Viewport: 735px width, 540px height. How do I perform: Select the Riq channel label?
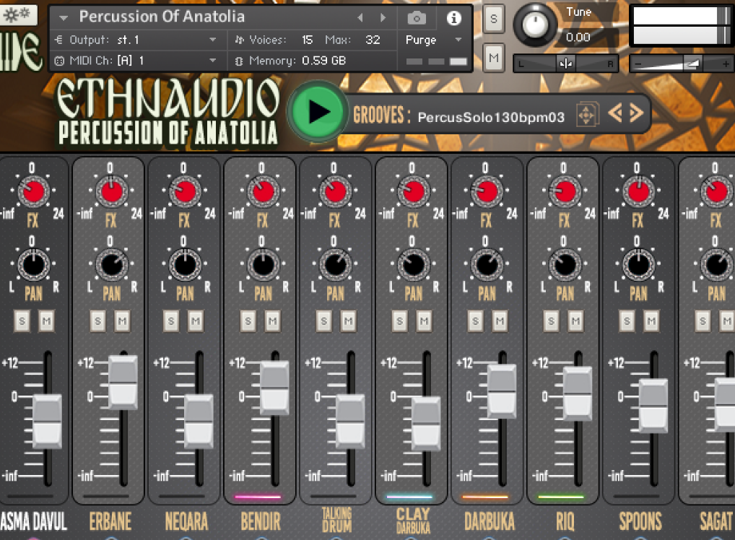(565, 521)
